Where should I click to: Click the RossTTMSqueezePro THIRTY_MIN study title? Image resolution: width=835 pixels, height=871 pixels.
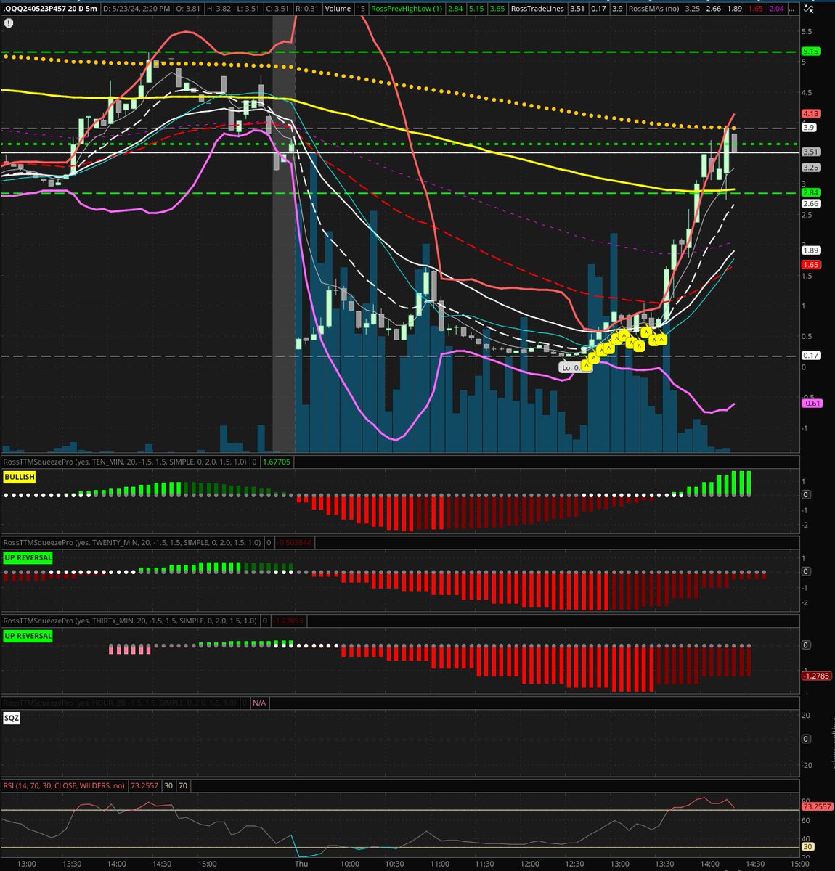[130, 621]
